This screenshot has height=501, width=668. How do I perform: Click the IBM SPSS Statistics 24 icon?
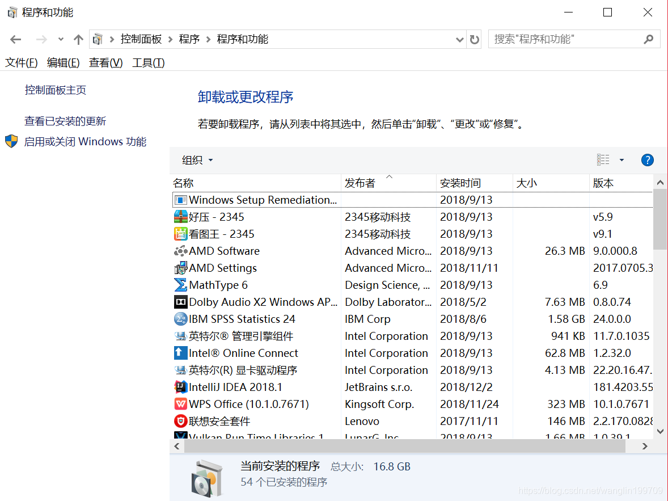181,319
